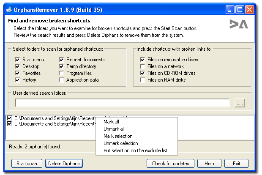This screenshot has height=175, width=262.
Task: Disable Files on CD-ROM drives option
Action: pyautogui.click(x=142, y=73)
